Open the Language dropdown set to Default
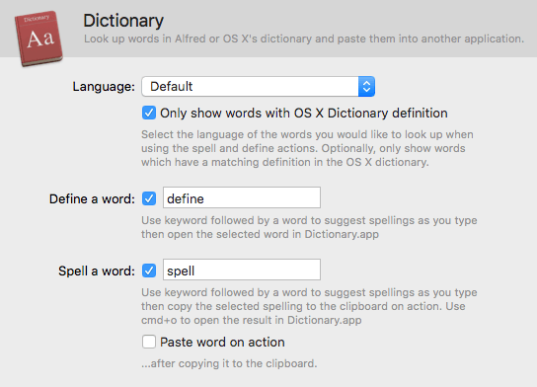This screenshot has width=537, height=387. coord(259,86)
